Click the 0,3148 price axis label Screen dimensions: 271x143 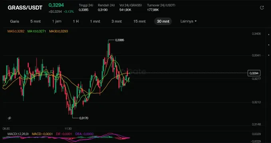(x=256, y=124)
